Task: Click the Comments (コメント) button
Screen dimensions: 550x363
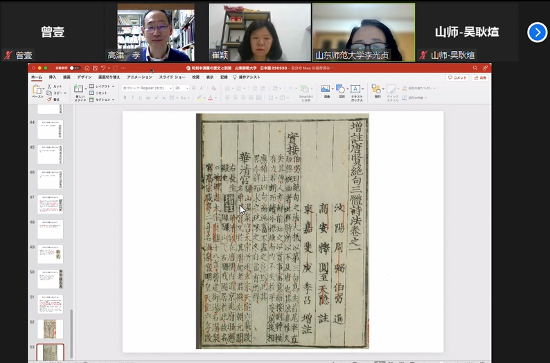Action: (456, 77)
